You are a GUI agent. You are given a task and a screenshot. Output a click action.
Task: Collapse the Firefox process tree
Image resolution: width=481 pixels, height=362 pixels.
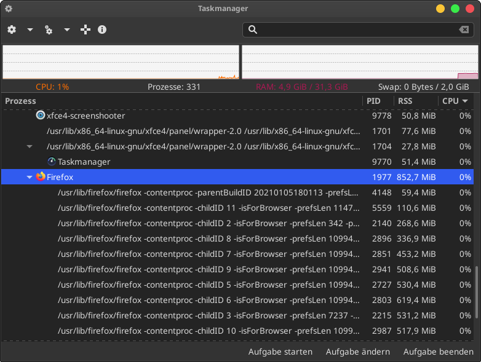30,177
